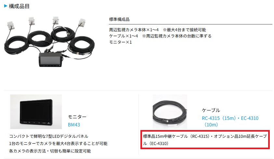The height and width of the screenshot is (159, 274).
Task: Click the 標準構成品 heading text
Action: [119, 20]
